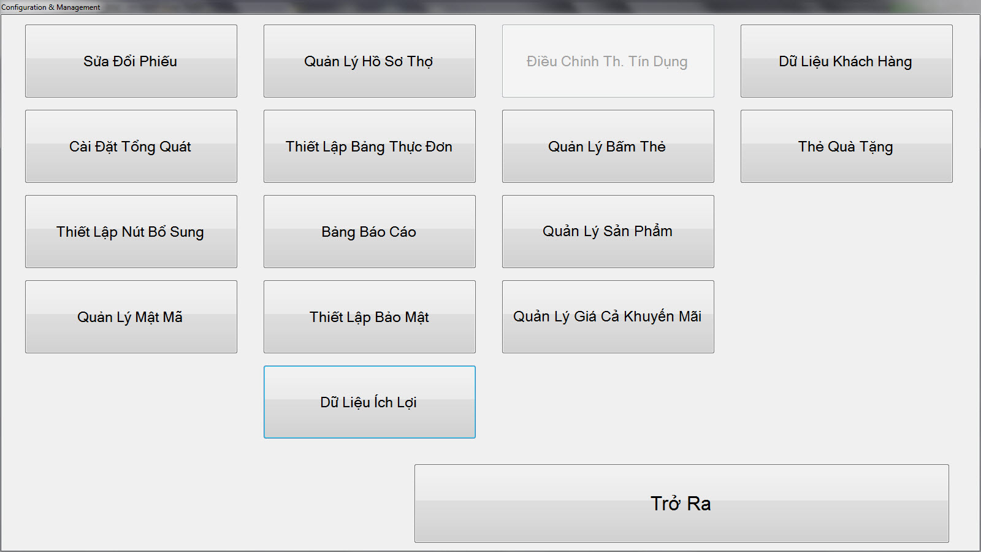
Task: Click Quản Lý Sản Phẩm button
Action: click(x=608, y=232)
